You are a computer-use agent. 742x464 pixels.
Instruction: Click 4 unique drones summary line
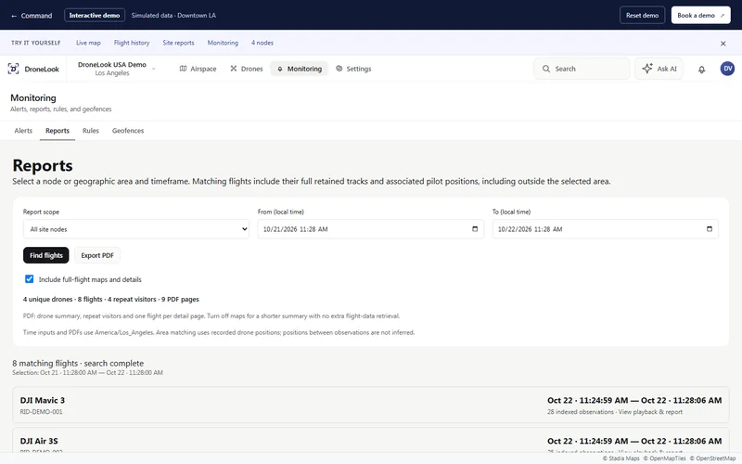[110, 299]
